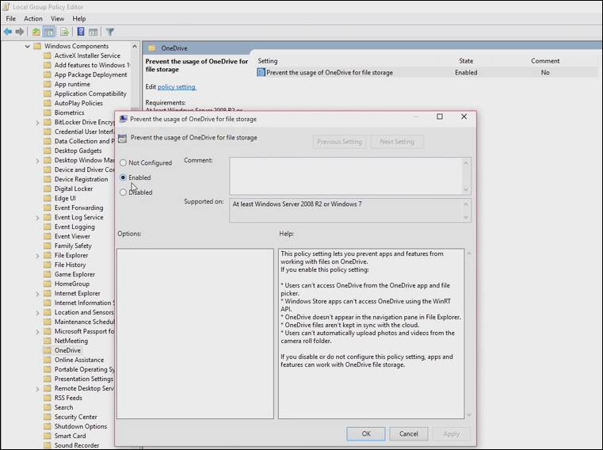
Task: Click the Back arrow in the toolbar
Action: tap(7, 32)
